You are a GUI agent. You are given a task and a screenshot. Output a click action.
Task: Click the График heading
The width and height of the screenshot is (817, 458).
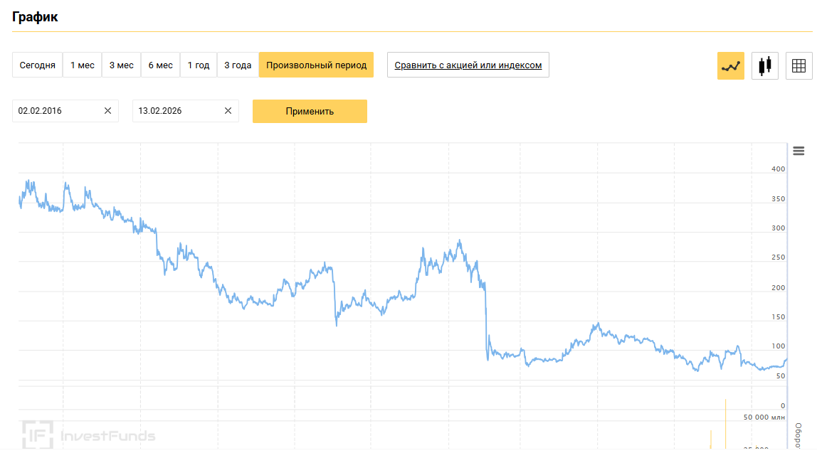point(35,16)
